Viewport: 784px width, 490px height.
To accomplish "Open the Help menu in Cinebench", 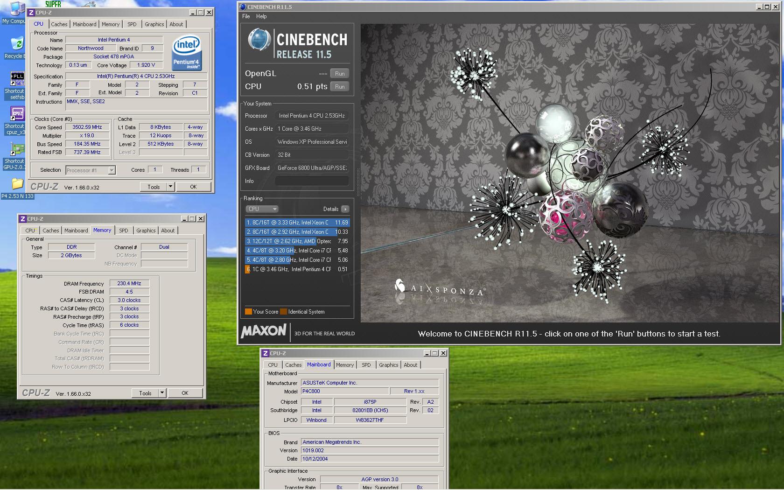I will 261,16.
